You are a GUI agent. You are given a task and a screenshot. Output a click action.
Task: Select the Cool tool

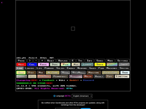click(32, 64)
